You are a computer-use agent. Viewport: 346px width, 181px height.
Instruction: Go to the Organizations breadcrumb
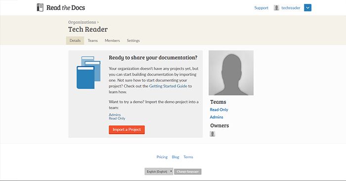82,22
